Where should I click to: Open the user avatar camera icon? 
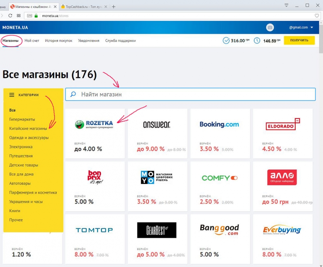pos(270,27)
